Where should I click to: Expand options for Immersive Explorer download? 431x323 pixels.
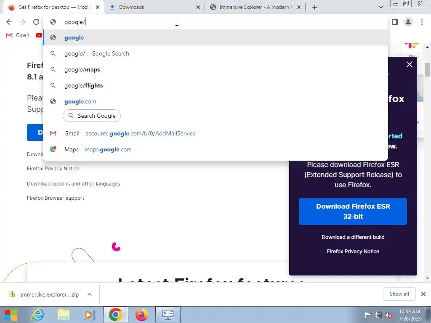tap(90, 294)
